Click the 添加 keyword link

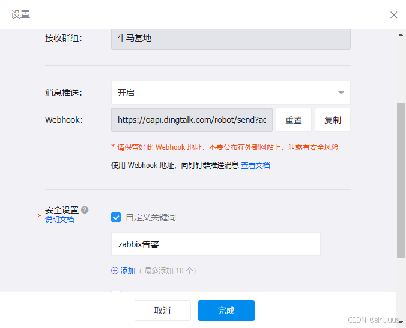pyautogui.click(x=128, y=271)
